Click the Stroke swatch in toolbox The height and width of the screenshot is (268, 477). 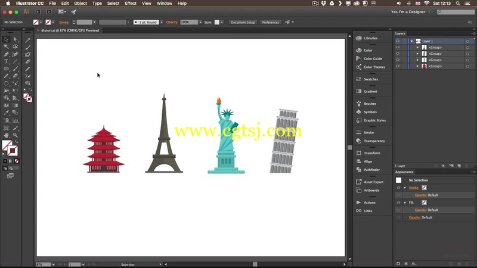coord(13,151)
